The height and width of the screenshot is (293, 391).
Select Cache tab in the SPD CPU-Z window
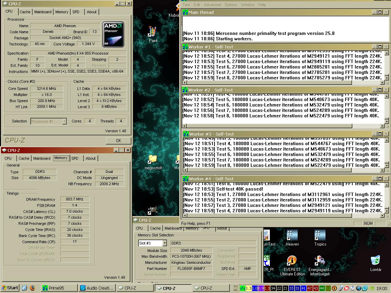click(x=155, y=228)
